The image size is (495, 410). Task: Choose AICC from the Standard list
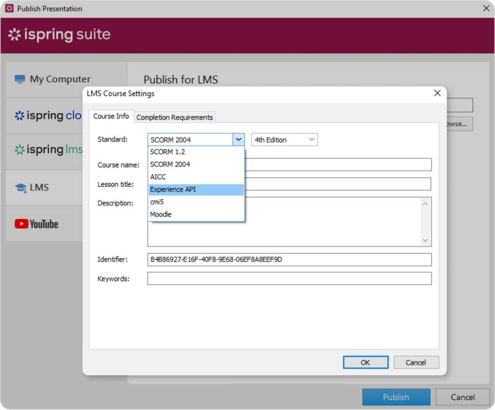click(x=196, y=177)
